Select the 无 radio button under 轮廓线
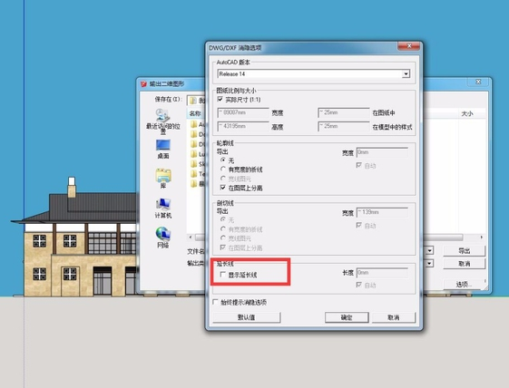This screenshot has height=388, width=509. point(222,160)
